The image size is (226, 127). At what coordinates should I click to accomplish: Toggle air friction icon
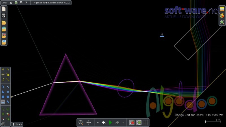coord(139,122)
